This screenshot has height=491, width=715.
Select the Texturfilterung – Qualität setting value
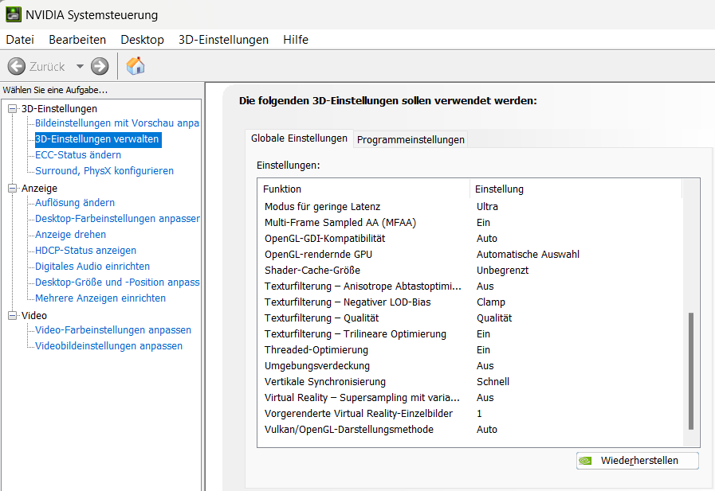pyautogui.click(x=494, y=318)
